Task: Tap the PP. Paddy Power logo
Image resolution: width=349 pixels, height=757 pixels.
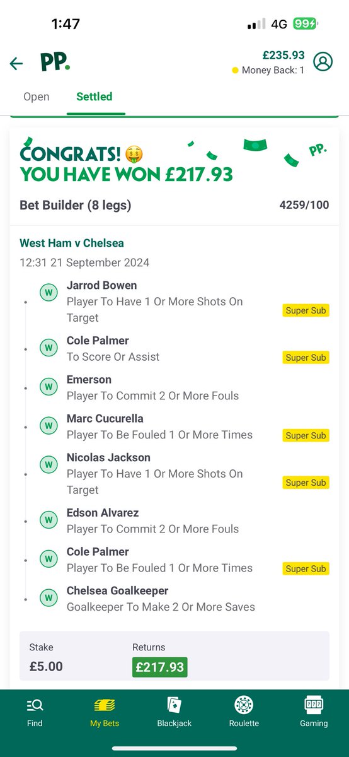Action: coord(55,62)
